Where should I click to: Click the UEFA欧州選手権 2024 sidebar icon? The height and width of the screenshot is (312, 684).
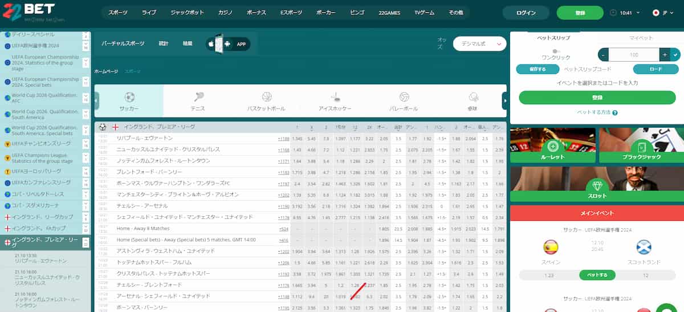tap(7, 46)
